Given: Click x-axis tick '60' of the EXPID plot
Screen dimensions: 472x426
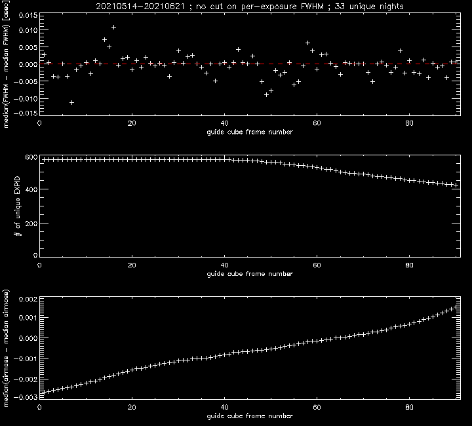Looking at the screenshot, I should click(x=317, y=265).
